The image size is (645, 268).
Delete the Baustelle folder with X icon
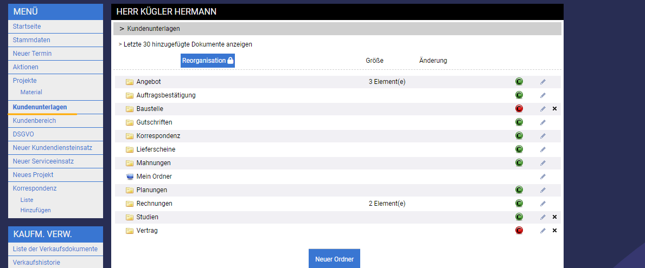[554, 109]
